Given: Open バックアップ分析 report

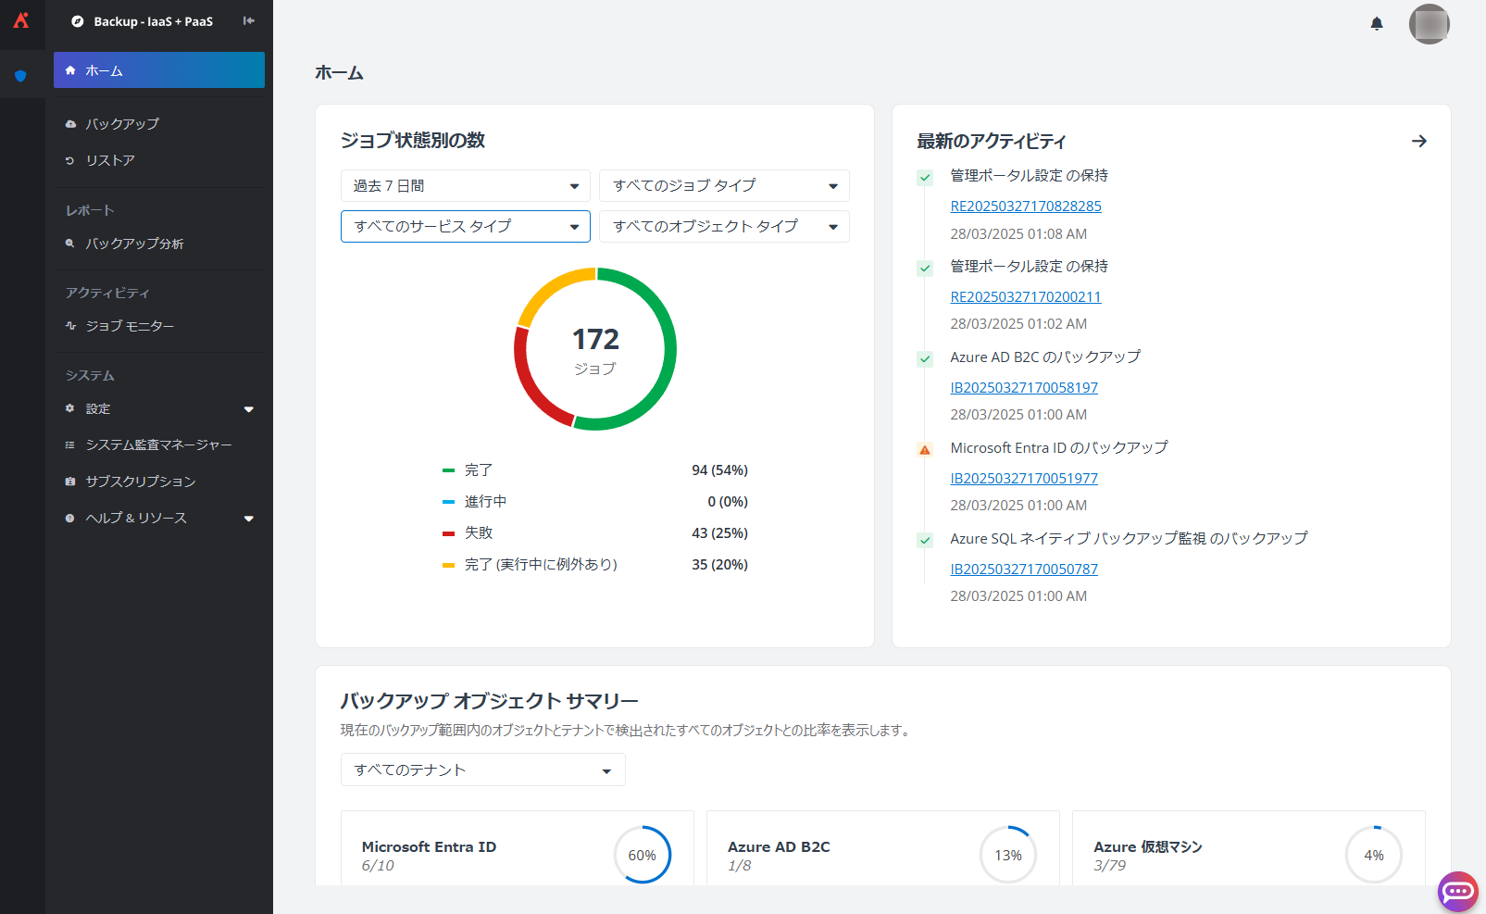Looking at the screenshot, I should pos(159,244).
